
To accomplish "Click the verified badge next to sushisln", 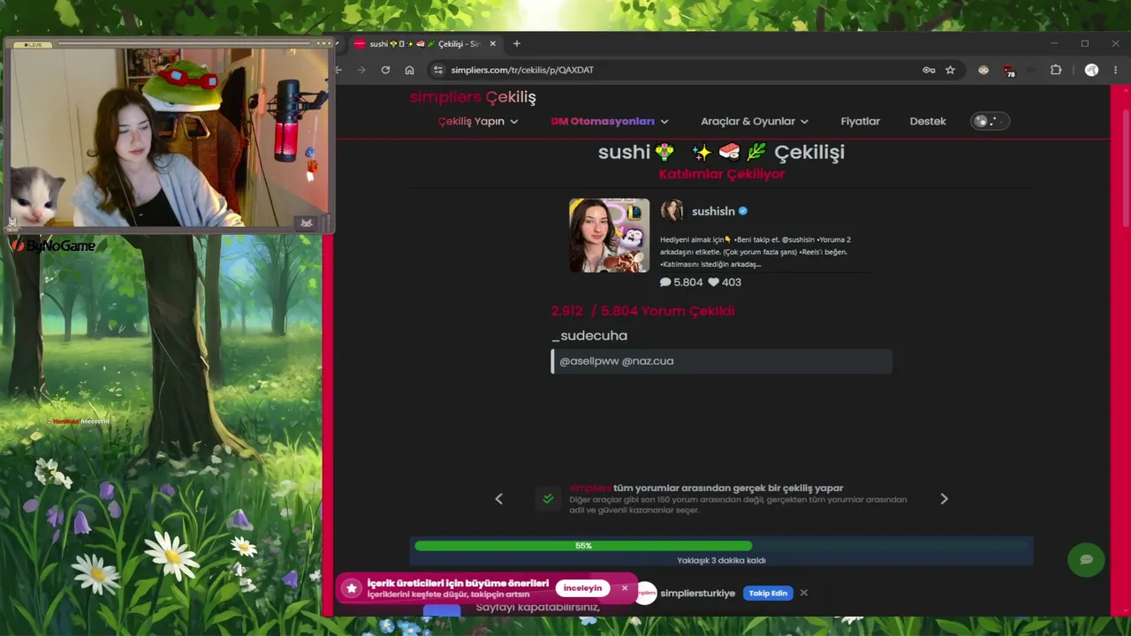I will pos(743,211).
